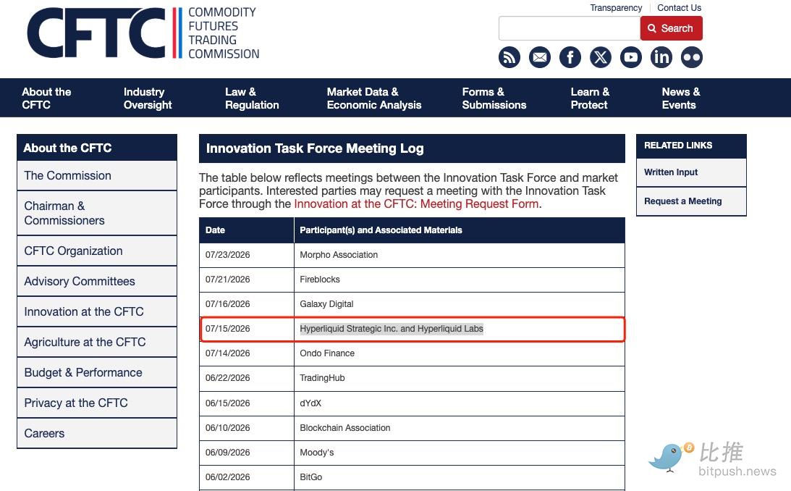Open the YouTube icon
This screenshot has height=491, width=791.
630,57
